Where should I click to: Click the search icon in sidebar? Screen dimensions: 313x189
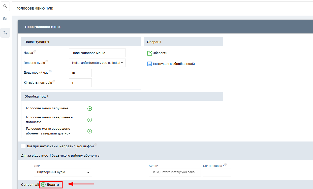point(5,6)
